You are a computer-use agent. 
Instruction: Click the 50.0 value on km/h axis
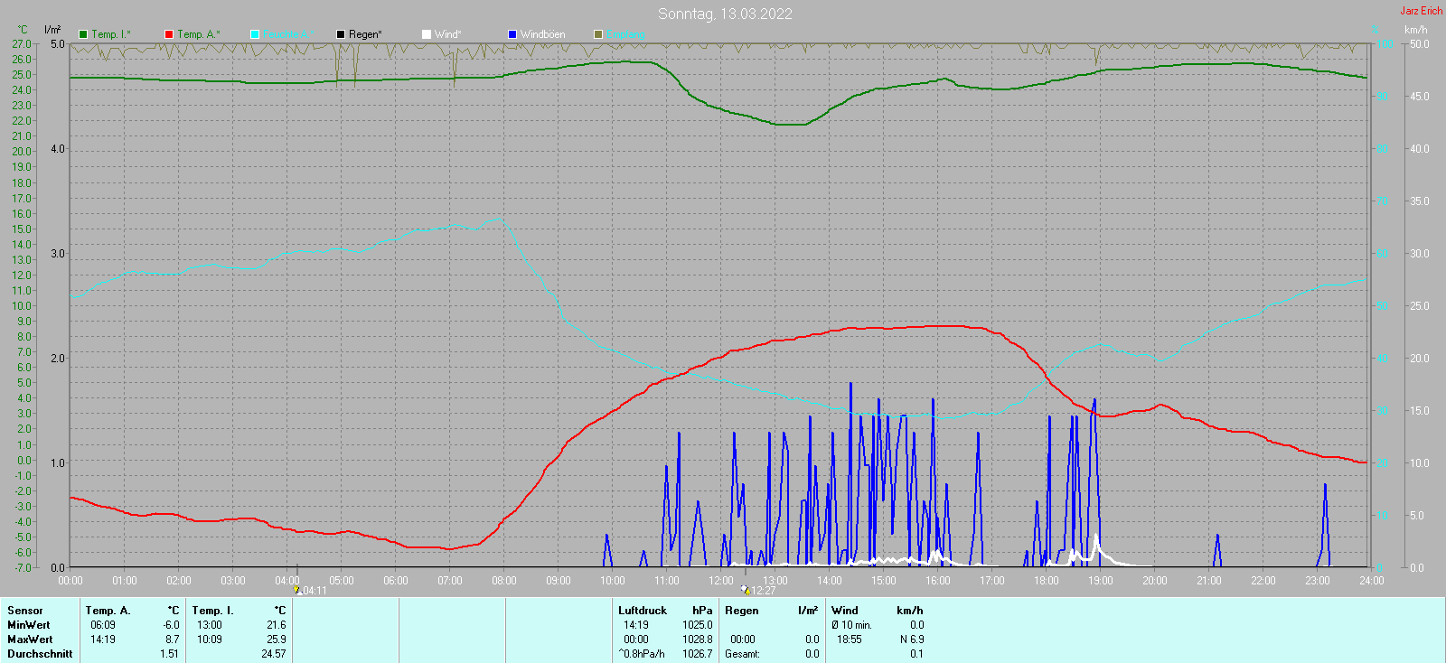click(x=1419, y=43)
